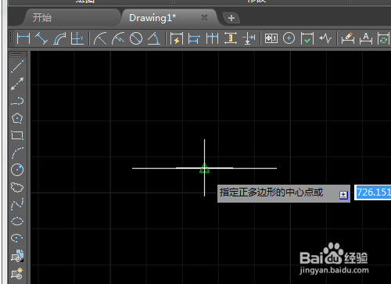This screenshot has width=391, height=284.
Task: Expand the polygon prompt options arrow
Action: click(x=343, y=195)
